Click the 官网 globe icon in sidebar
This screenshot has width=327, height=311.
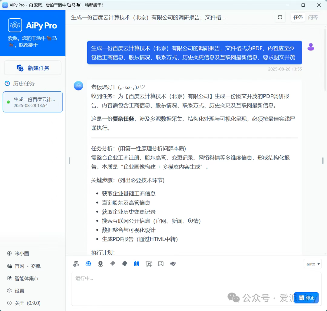9,266
